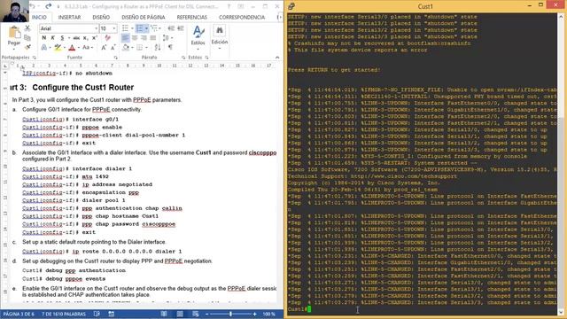Image resolution: width=567 pixels, height=319 pixels.
Task: Toggle center alignment
Action: tap(135, 37)
